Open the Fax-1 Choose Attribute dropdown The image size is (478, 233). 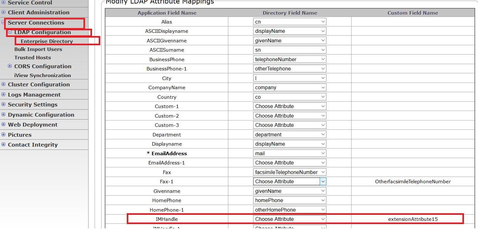click(x=289, y=181)
